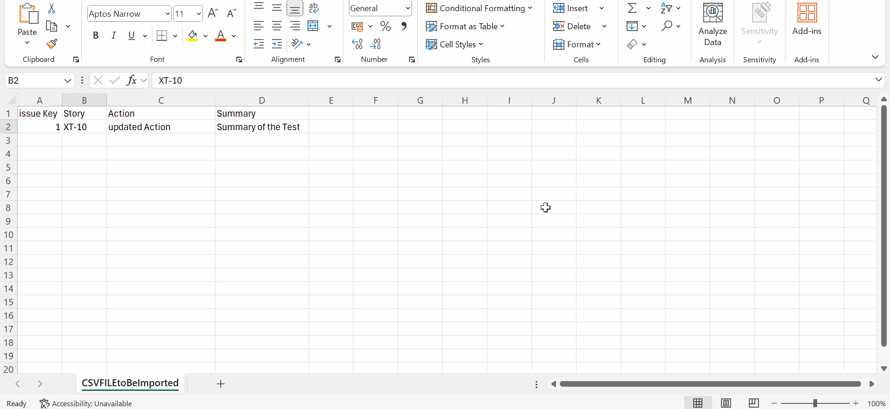
Task: Click the AutoSum sigma icon
Action: (x=632, y=8)
